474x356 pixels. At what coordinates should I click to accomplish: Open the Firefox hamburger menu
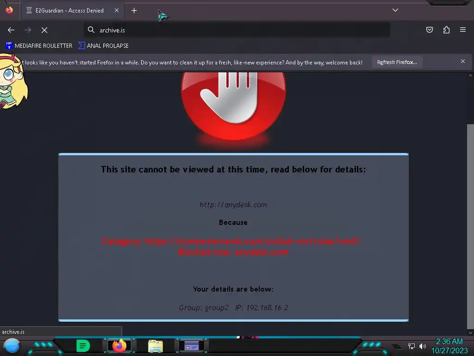click(463, 30)
